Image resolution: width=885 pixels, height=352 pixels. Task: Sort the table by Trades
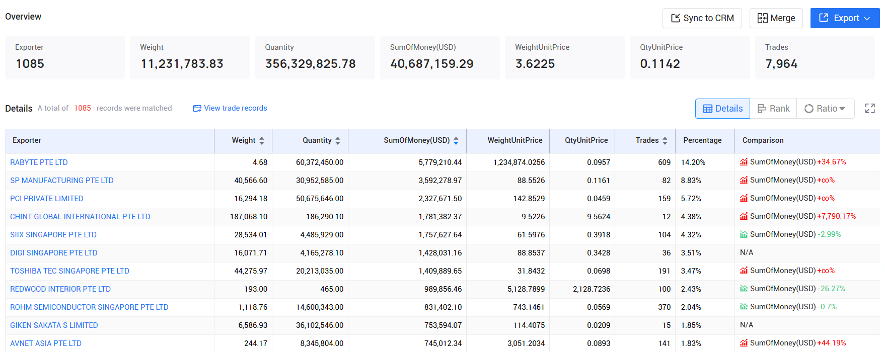pos(665,141)
